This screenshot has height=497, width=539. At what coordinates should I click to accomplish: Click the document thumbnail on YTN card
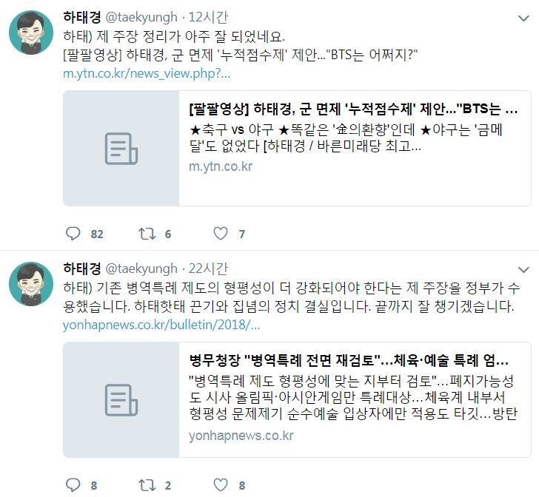click(121, 149)
